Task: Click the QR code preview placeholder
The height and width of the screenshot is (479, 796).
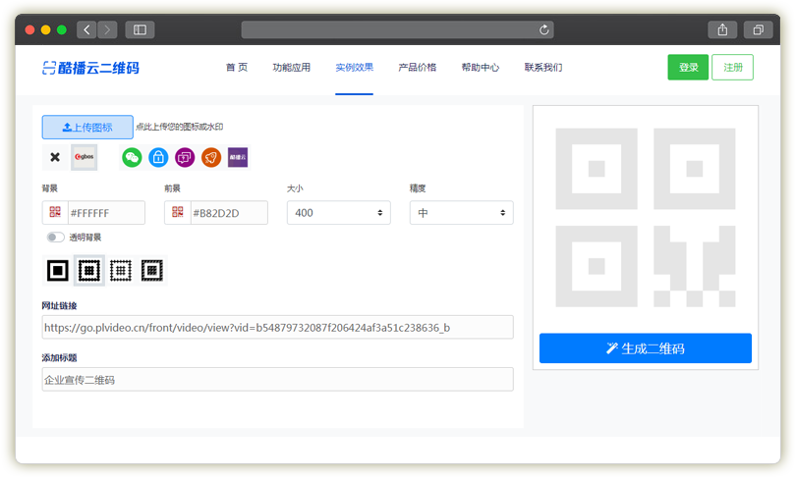Action: coord(646,218)
